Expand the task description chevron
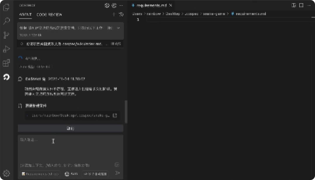 (x=118, y=28)
